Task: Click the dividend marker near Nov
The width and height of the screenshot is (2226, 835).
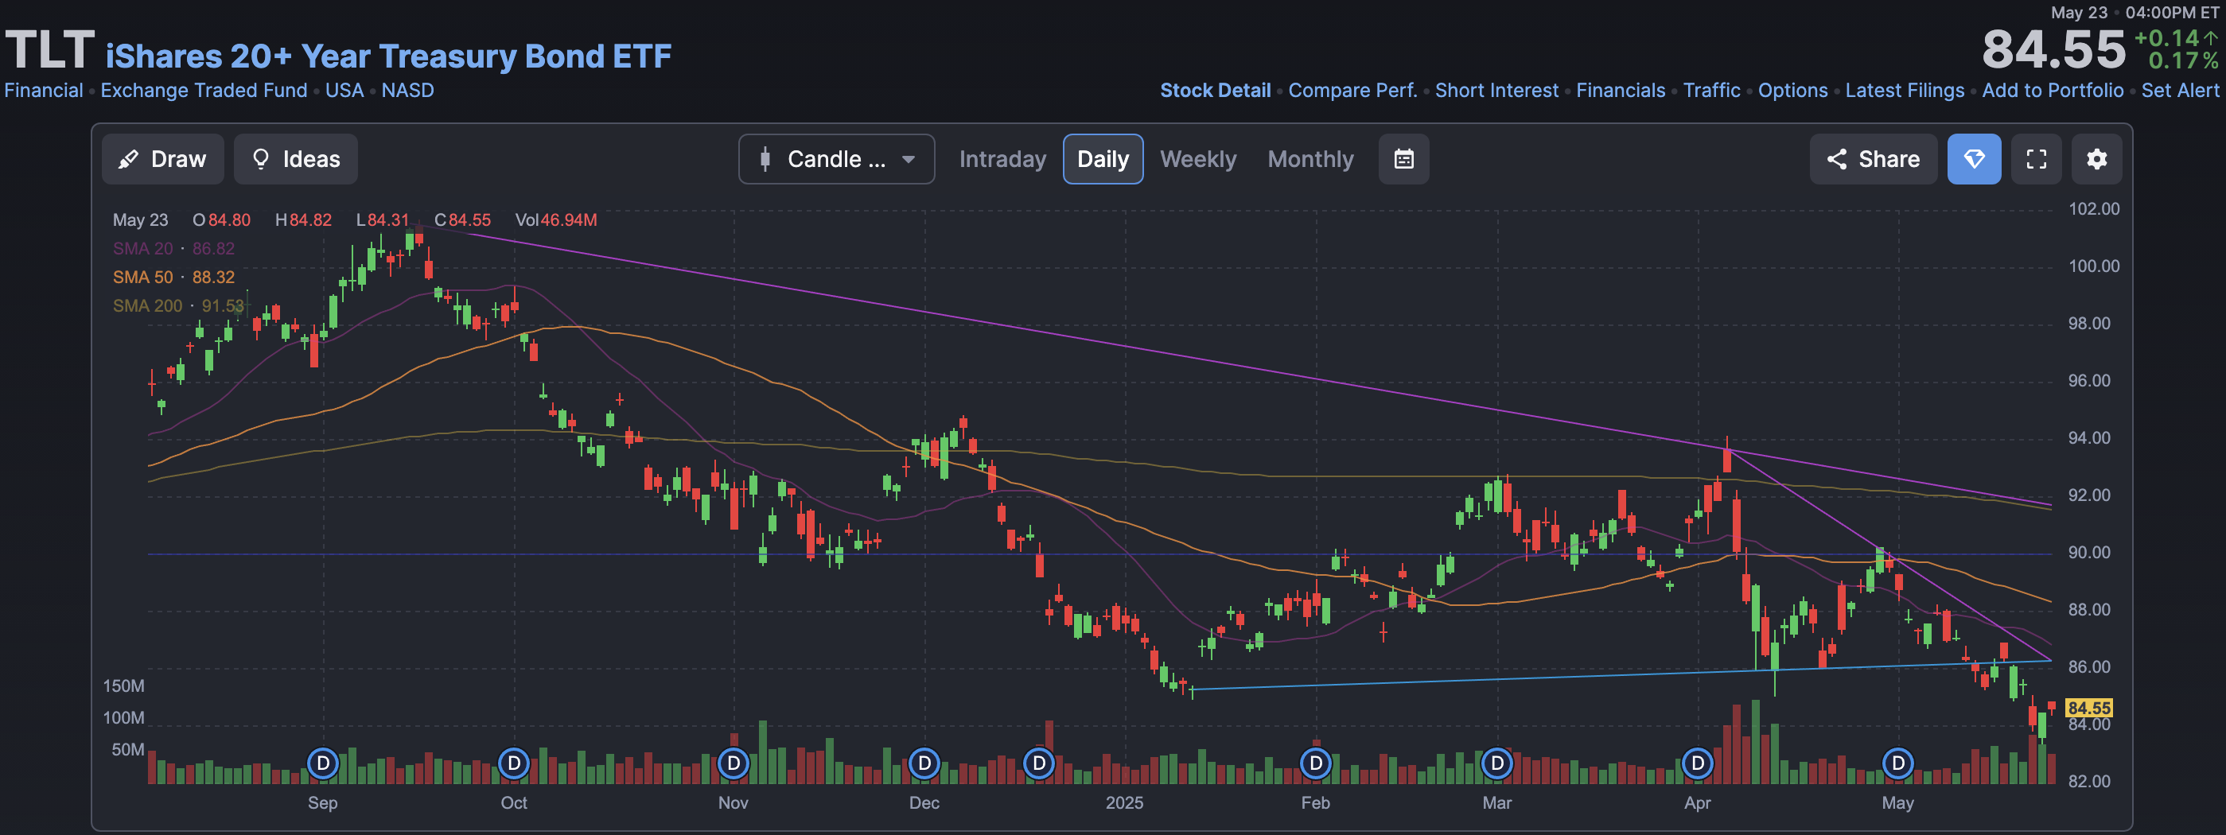Action: [734, 763]
